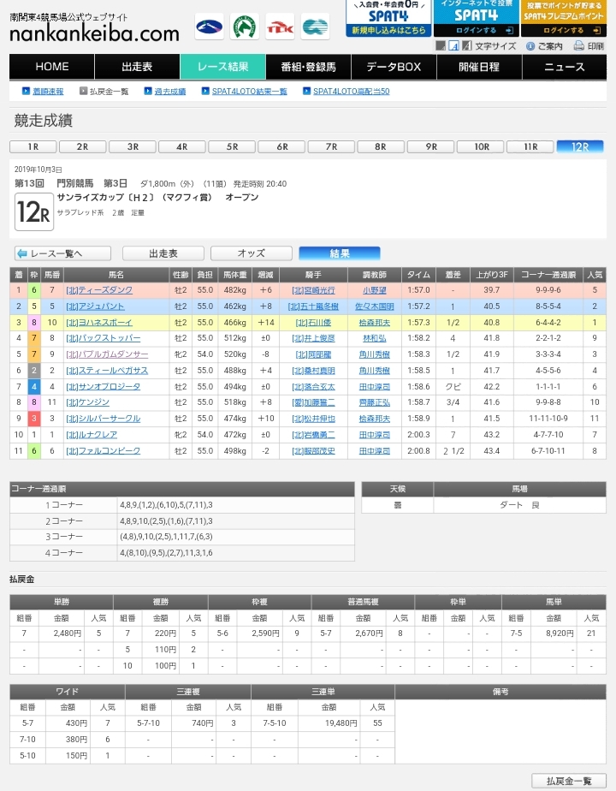The height and width of the screenshot is (791, 616).
Task: Open the green horseshoe racecourse logo
Action: (245, 27)
